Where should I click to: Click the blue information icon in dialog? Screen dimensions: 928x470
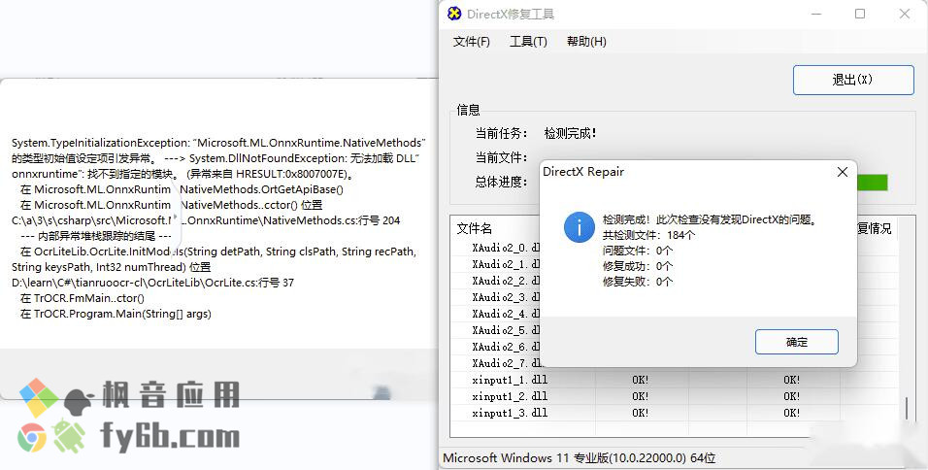point(579,227)
